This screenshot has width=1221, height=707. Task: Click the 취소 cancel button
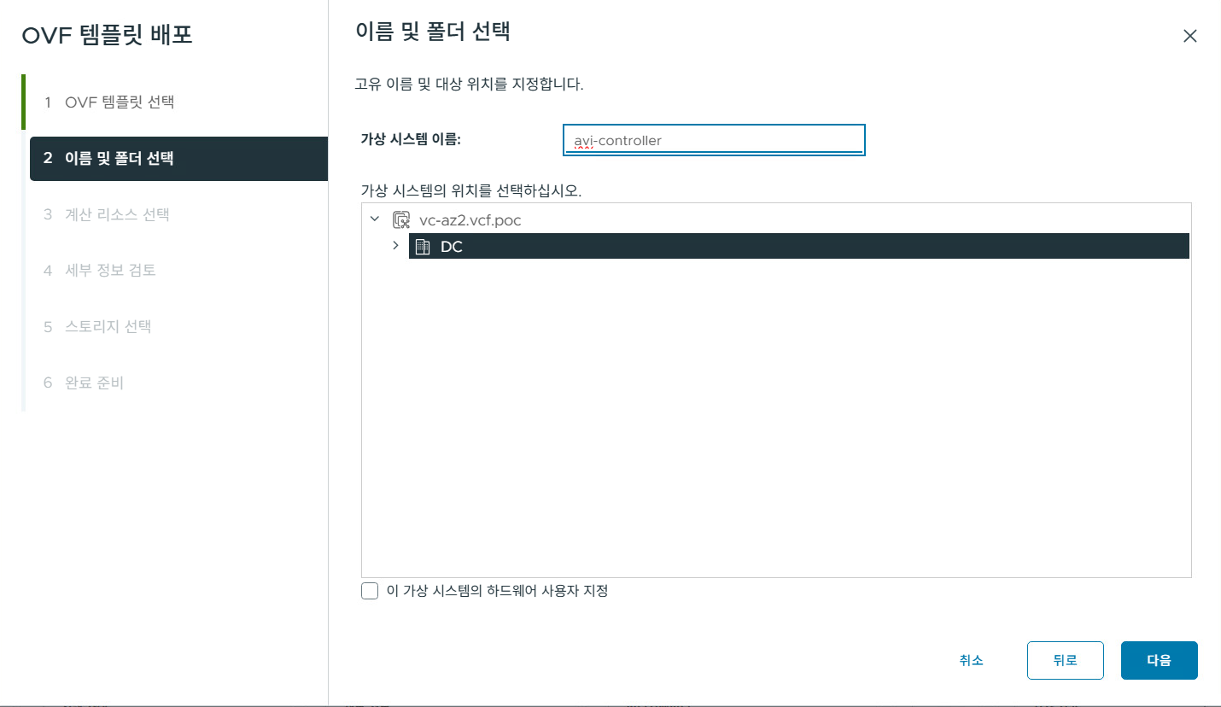[x=972, y=660]
